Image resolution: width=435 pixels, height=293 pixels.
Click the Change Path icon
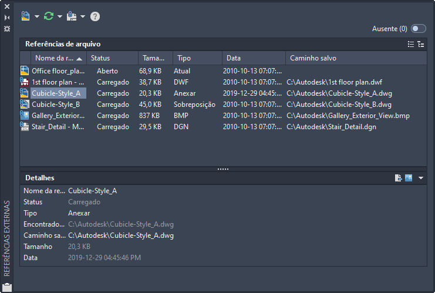(72, 16)
